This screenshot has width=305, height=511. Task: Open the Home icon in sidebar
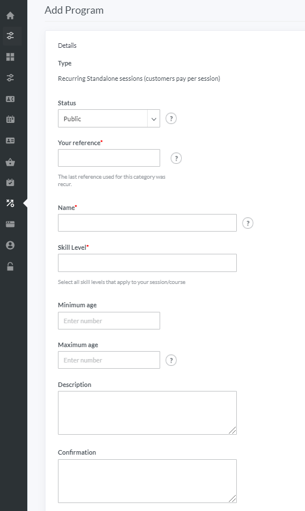click(x=10, y=15)
